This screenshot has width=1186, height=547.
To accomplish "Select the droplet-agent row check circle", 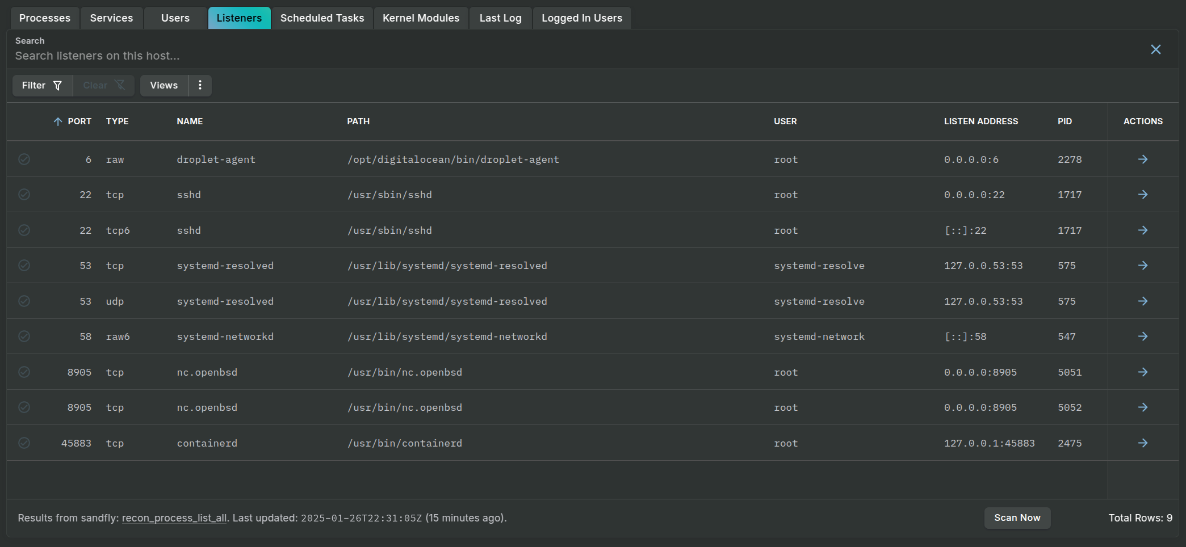I will (24, 159).
